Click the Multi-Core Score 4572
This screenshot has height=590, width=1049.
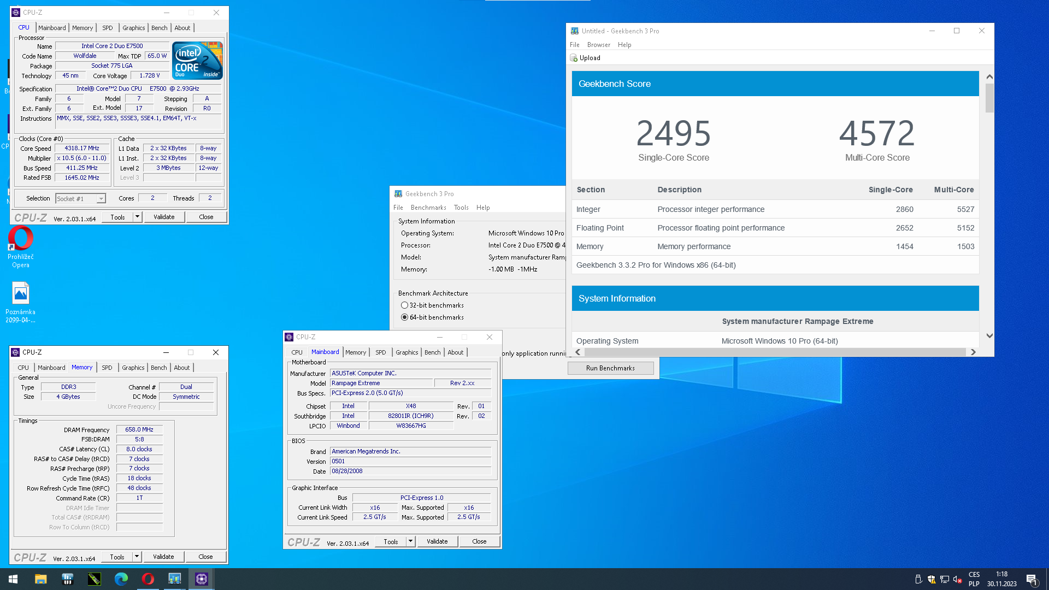pyautogui.click(x=877, y=133)
